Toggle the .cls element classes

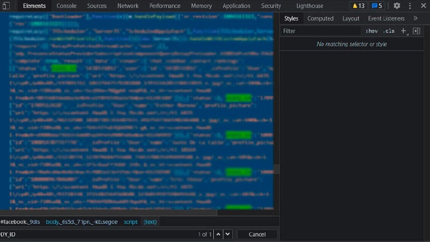pyautogui.click(x=389, y=31)
